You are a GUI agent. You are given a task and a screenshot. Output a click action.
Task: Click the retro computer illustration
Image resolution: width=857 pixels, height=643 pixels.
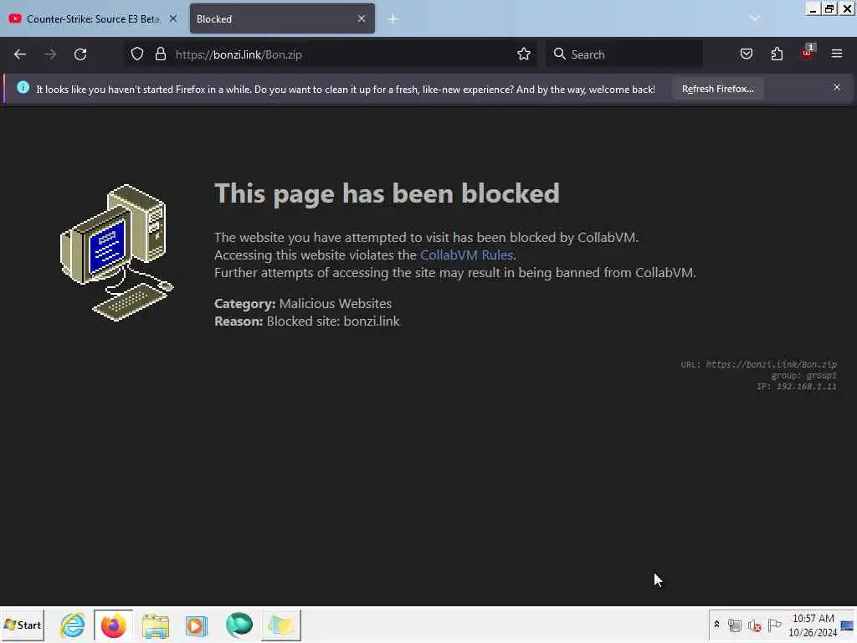pyautogui.click(x=116, y=253)
